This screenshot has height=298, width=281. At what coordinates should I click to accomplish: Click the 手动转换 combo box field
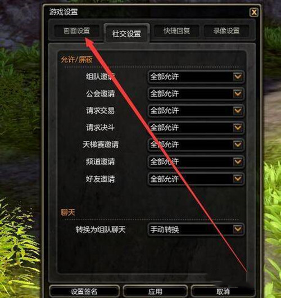(x=196, y=229)
